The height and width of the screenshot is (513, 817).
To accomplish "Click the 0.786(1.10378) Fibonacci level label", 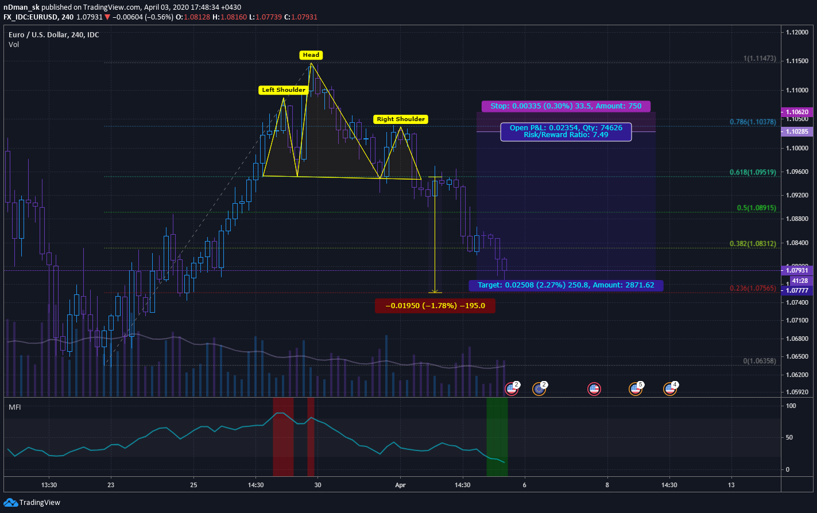I will click(753, 122).
